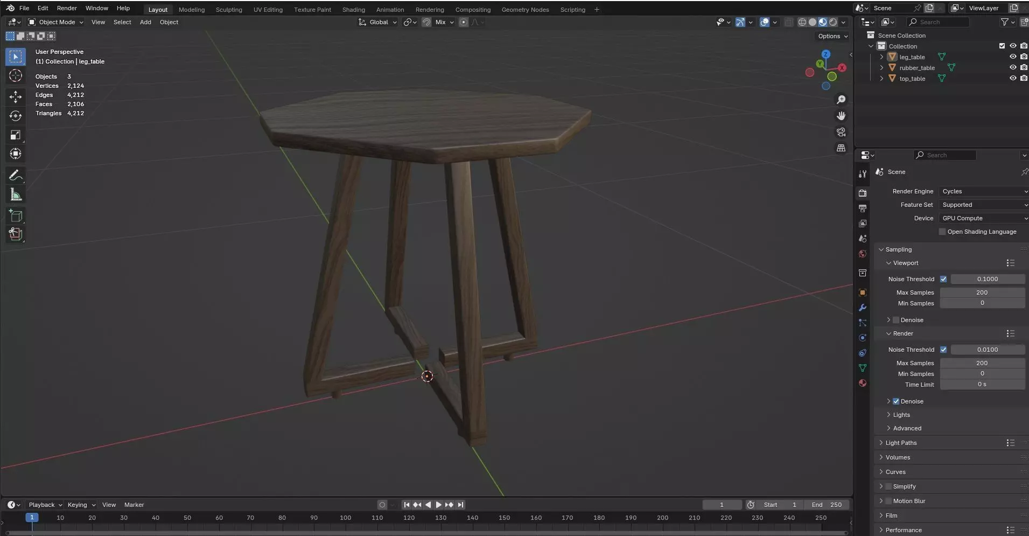1029x536 pixels.
Task: Enable Viewport Denoise checkbox
Action: click(x=896, y=320)
